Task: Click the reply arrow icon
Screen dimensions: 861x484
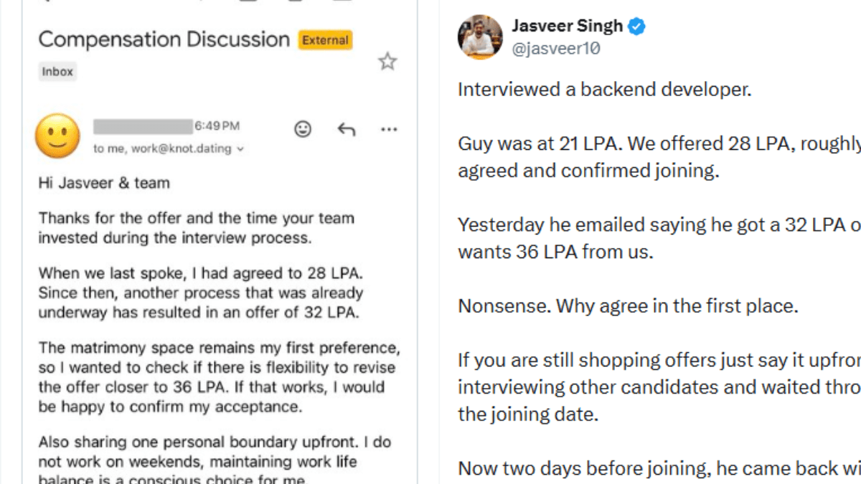Action: pyautogui.click(x=347, y=129)
